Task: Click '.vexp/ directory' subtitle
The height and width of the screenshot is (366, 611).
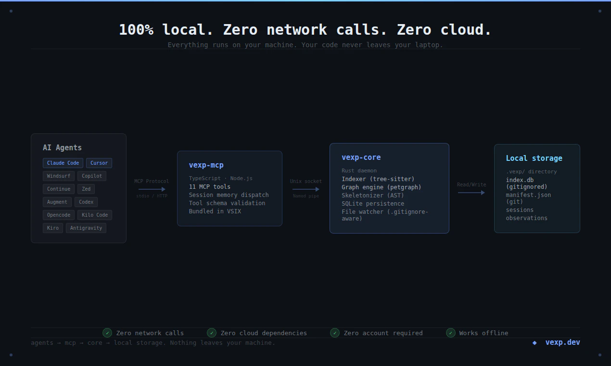Action: [x=532, y=171]
